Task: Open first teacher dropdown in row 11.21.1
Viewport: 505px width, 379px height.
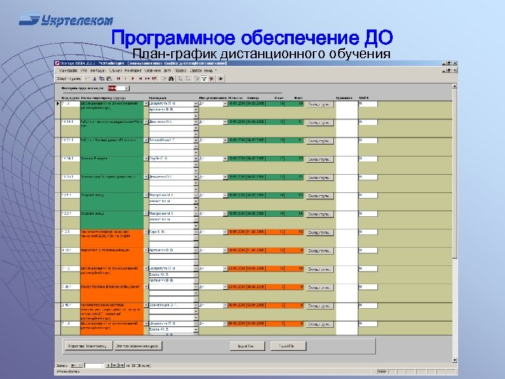Action: 196,140
